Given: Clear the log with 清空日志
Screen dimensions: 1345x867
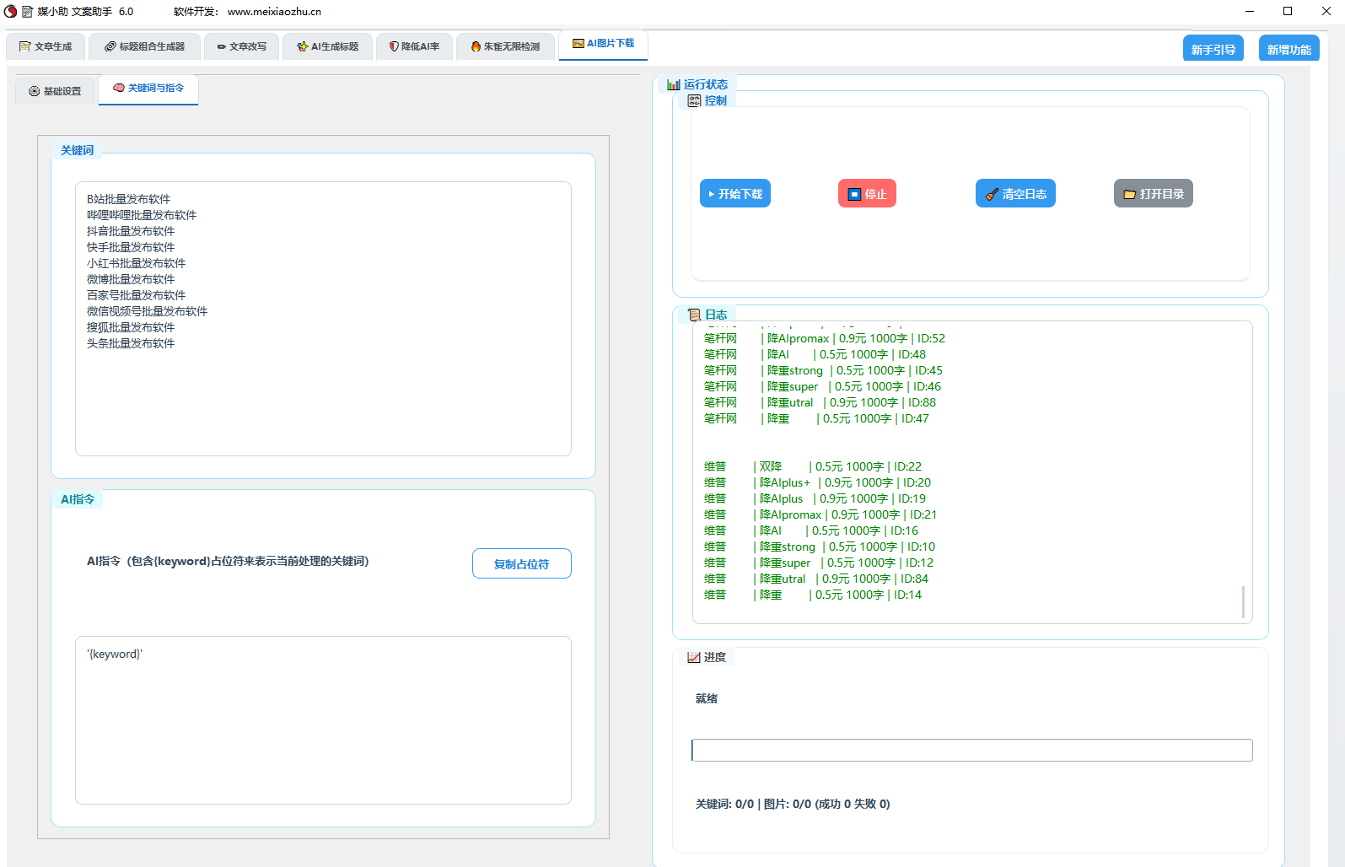Looking at the screenshot, I should [1015, 194].
